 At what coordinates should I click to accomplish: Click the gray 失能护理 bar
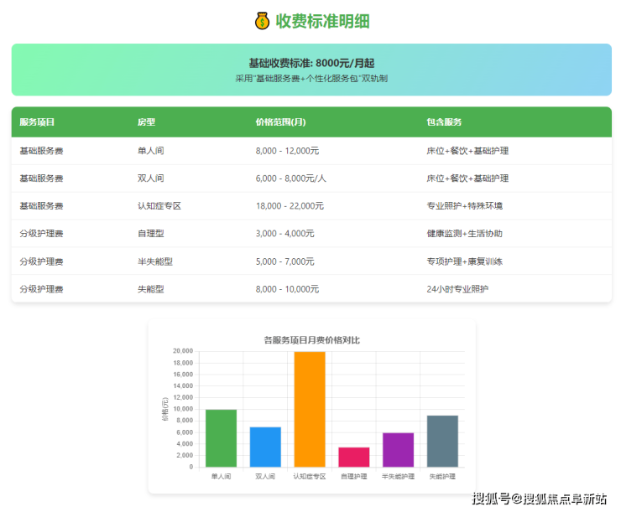pyautogui.click(x=442, y=441)
